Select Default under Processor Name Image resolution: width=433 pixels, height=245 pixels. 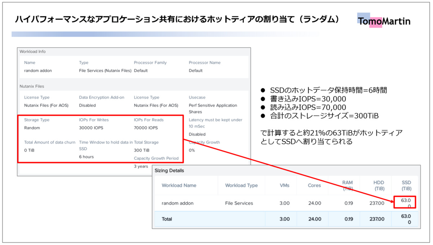click(196, 71)
